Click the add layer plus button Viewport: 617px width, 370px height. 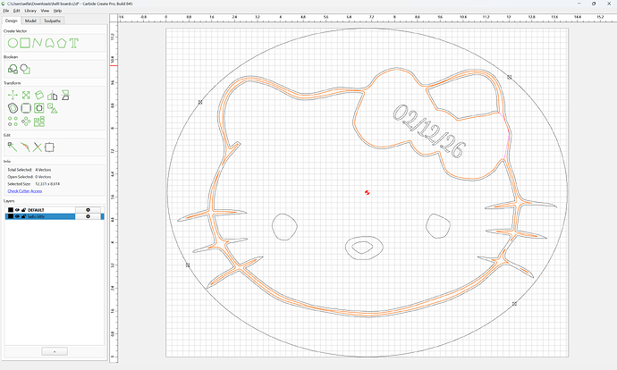pyautogui.click(x=55, y=351)
